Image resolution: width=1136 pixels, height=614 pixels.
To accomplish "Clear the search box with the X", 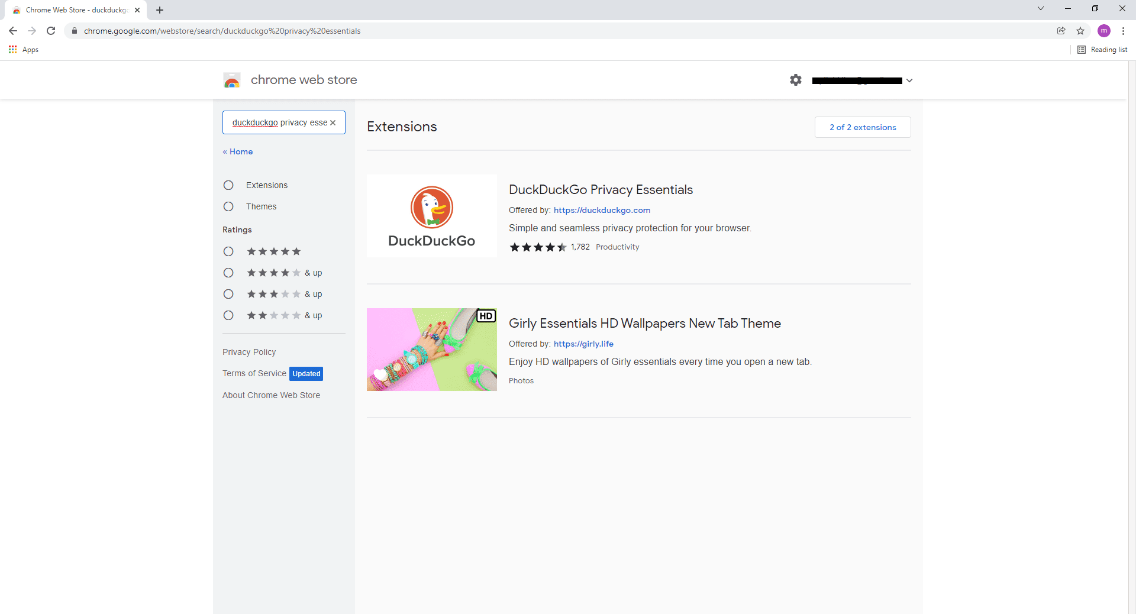I will (x=333, y=122).
